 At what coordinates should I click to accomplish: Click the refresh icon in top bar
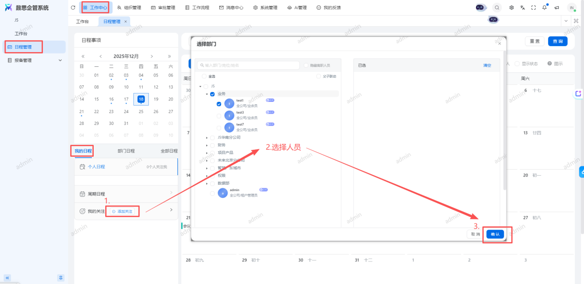(73, 8)
